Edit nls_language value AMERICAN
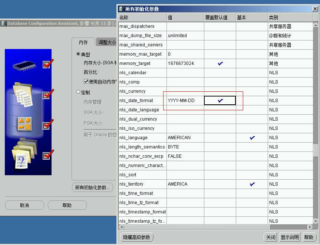 [185, 138]
